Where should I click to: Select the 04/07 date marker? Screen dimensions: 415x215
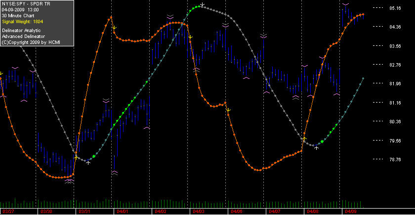[x=275, y=212]
